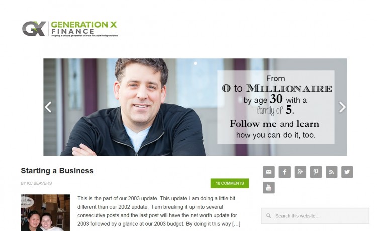377x231 pixels.
Task: Go to the next slide arrow
Action: tap(342, 107)
